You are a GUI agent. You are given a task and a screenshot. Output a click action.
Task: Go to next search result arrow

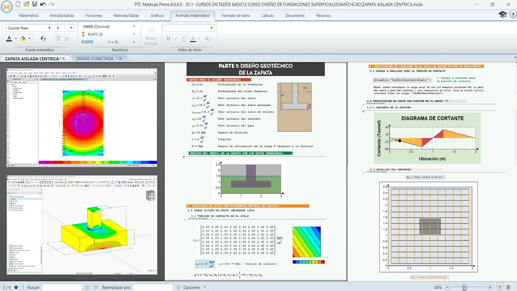point(95,287)
